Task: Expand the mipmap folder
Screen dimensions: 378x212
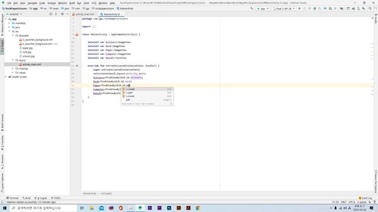Action: point(13,68)
